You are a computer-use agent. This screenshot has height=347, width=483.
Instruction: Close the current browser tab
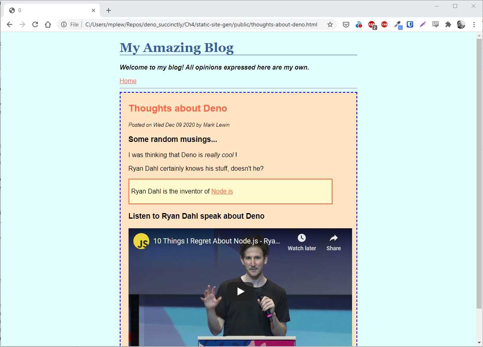coord(93,10)
